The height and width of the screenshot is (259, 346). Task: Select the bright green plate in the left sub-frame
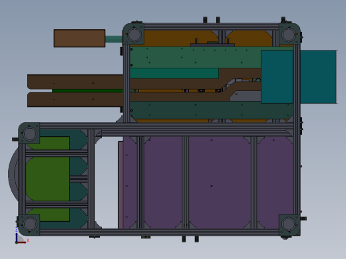click(x=48, y=179)
